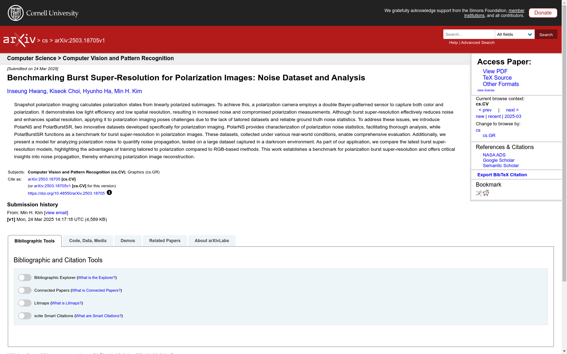This screenshot has width=567, height=354.
Task: Open the doi.org DOI link
Action: [66, 193]
